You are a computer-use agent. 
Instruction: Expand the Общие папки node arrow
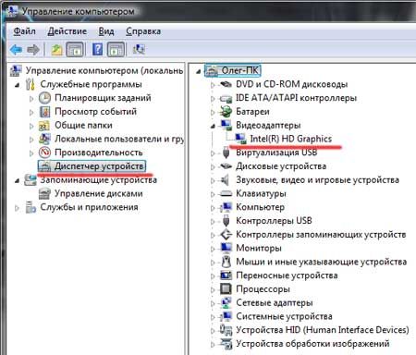tap(31, 126)
